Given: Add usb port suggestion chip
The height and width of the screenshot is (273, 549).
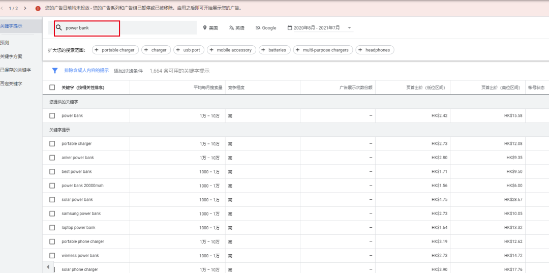Looking at the screenshot, I should (189, 50).
